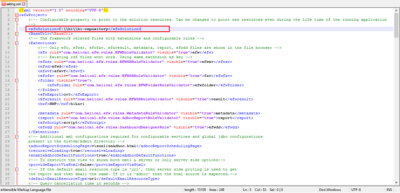Click the efwdd DashboardDesignerRule line
Image resolution: width=400 pixels, height=193 pixels.
pos(139,127)
